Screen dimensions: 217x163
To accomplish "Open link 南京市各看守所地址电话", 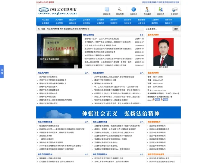I will click(x=159, y=158).
